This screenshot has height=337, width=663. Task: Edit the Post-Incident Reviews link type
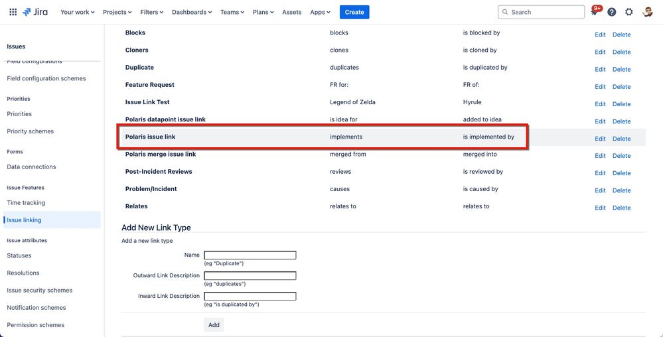(x=600, y=173)
